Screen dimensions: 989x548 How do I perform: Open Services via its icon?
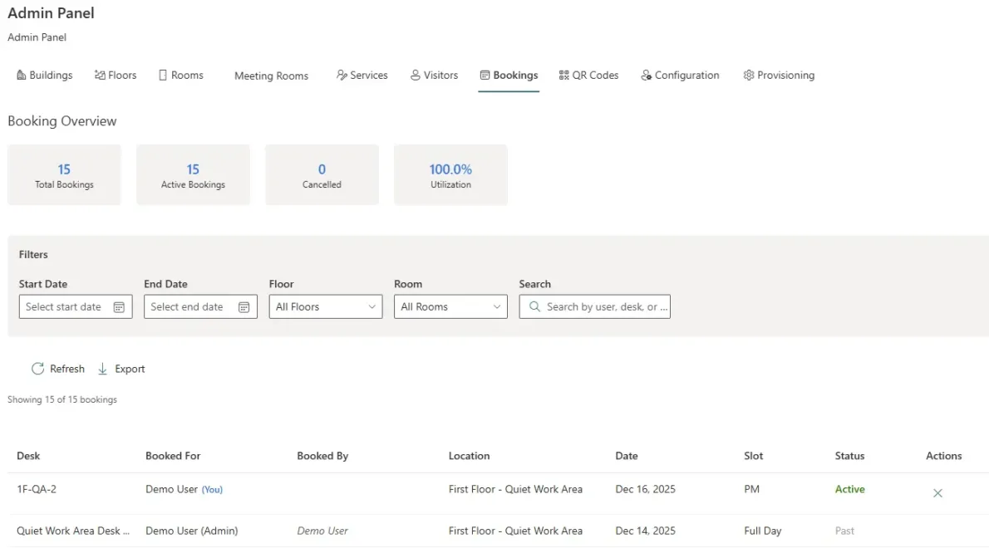[x=341, y=75]
